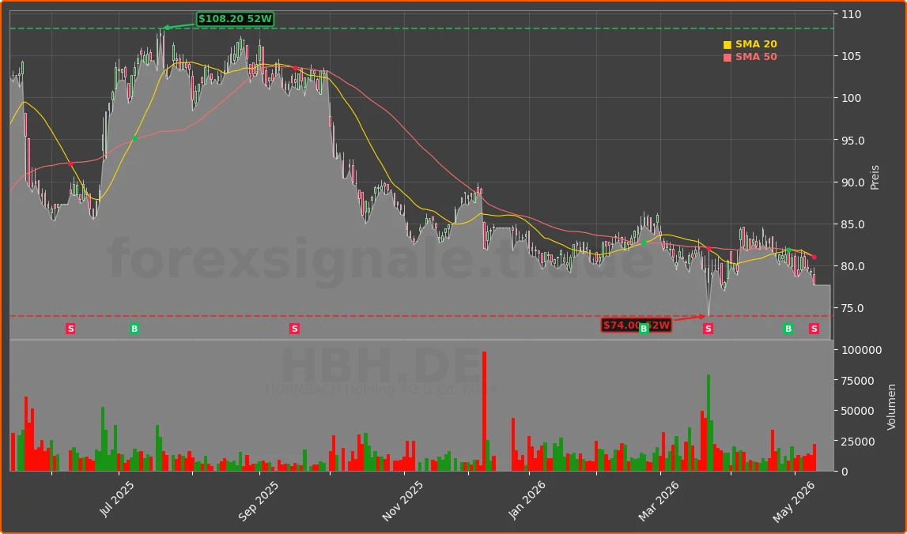Click the green crossover dot near July 2025
907x534 pixels.
(x=134, y=139)
